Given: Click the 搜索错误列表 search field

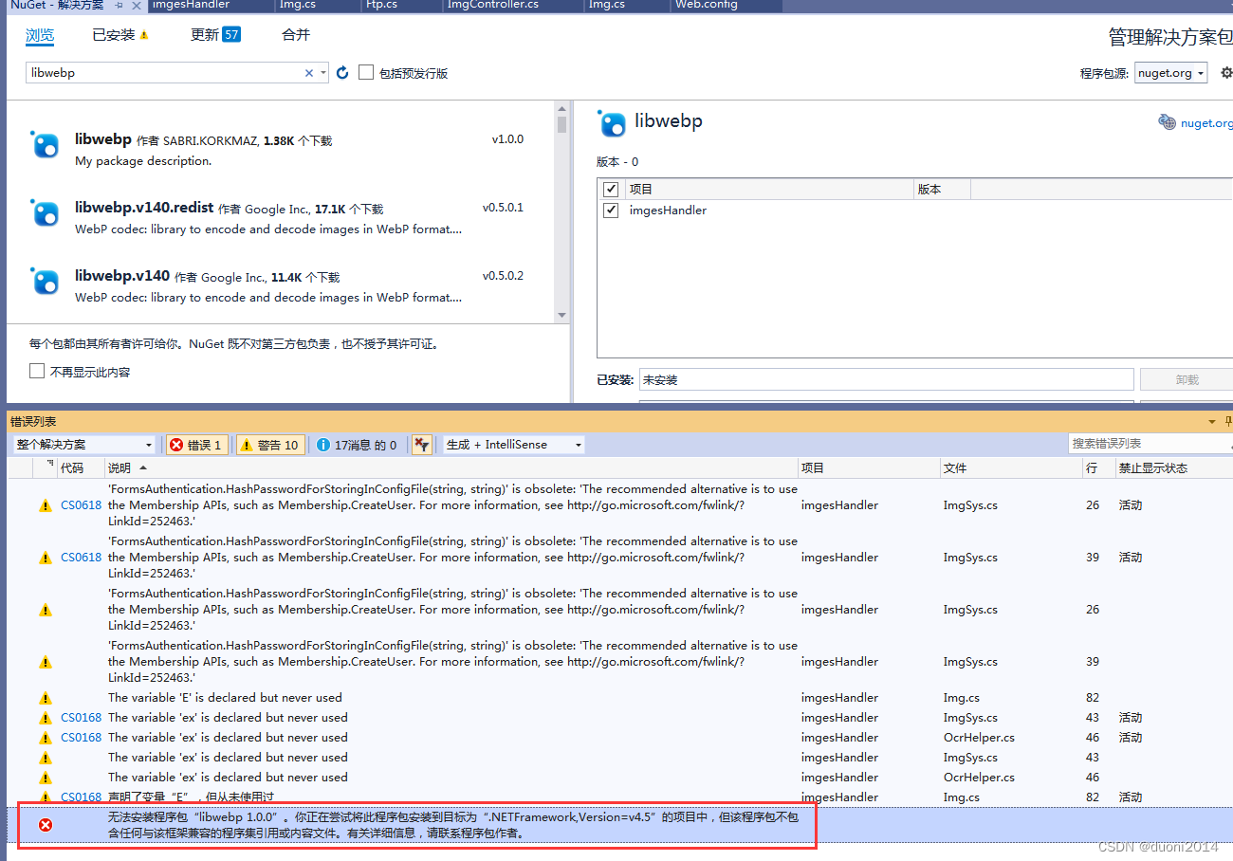Looking at the screenshot, I should (x=1149, y=444).
